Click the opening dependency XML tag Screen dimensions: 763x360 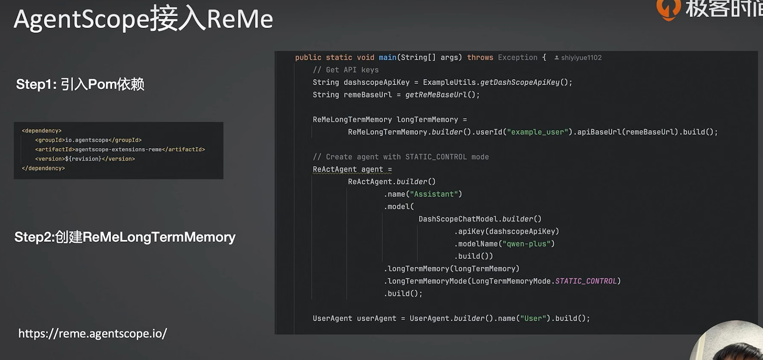42,131
